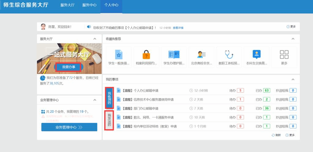Open the 档案利用预约 lock icon

[x=146, y=54]
